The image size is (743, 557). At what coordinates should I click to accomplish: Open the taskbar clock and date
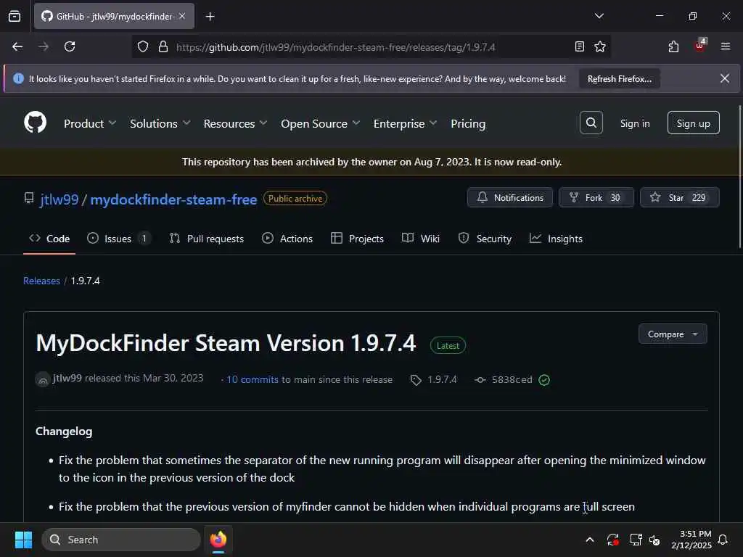tap(691, 540)
